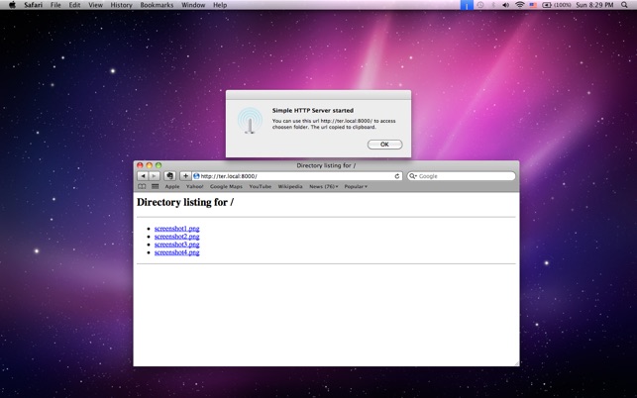Viewport: 637px width, 398px height.
Task: Open the screenshot1.png link
Action: coord(176,229)
